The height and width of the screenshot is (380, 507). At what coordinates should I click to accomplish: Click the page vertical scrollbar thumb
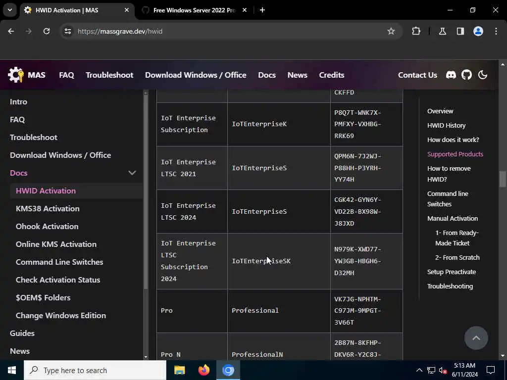[503, 179]
